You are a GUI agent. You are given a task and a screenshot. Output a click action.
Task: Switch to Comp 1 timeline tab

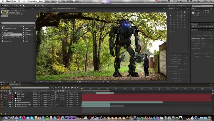(5, 85)
